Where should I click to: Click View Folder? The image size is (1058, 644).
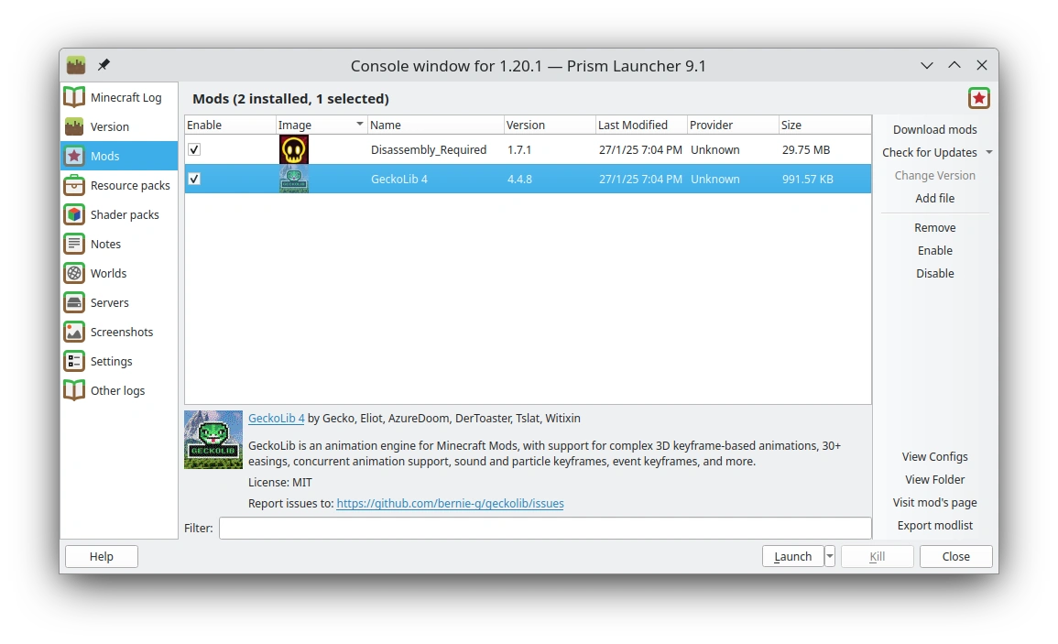tap(934, 480)
